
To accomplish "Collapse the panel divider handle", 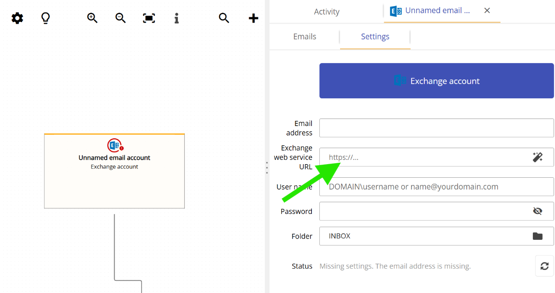I will 267,167.
